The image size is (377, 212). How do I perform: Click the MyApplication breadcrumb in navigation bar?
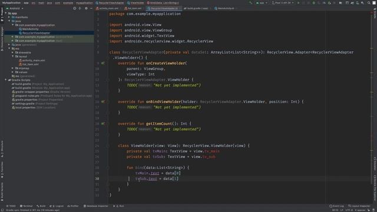click(11, 3)
